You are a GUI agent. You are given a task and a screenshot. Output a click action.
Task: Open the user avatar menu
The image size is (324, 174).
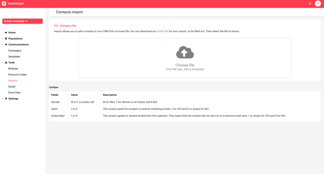tap(318, 3)
